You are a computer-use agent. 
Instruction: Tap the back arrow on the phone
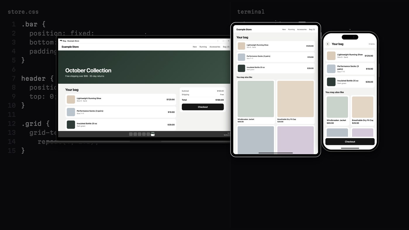(x=328, y=44)
